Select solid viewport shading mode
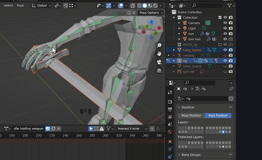Image resolution: width=262 pixels, height=160 pixels. tap(145, 6)
